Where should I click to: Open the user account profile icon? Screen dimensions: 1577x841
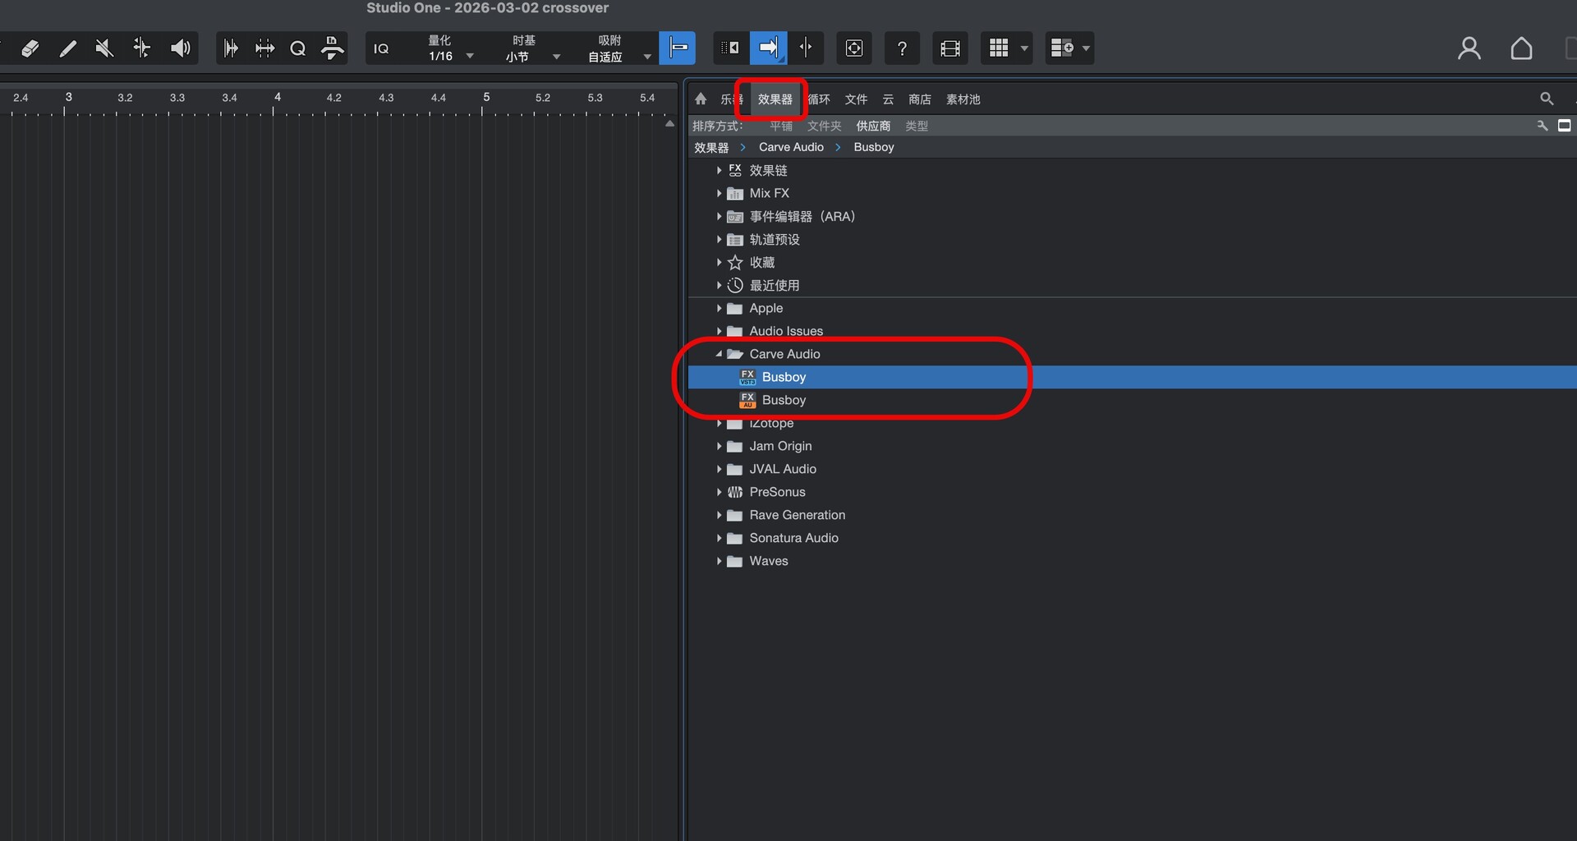1469,48
